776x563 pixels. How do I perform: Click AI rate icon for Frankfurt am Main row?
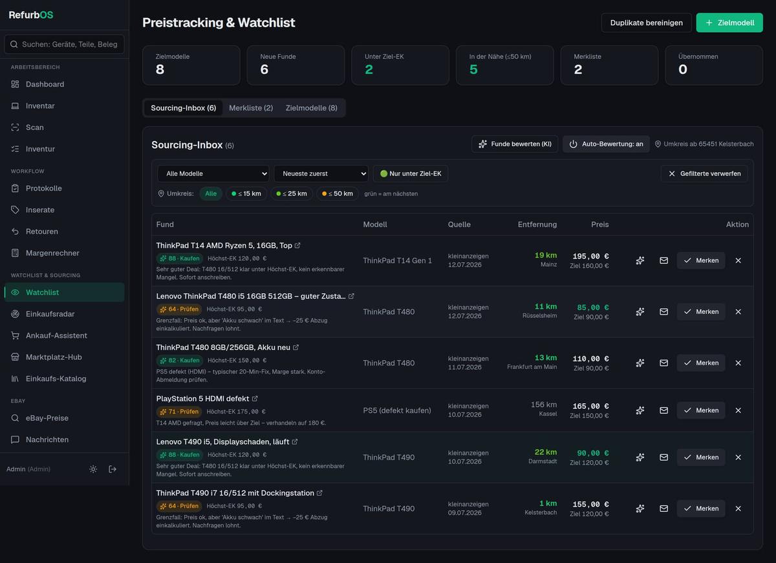[640, 362]
